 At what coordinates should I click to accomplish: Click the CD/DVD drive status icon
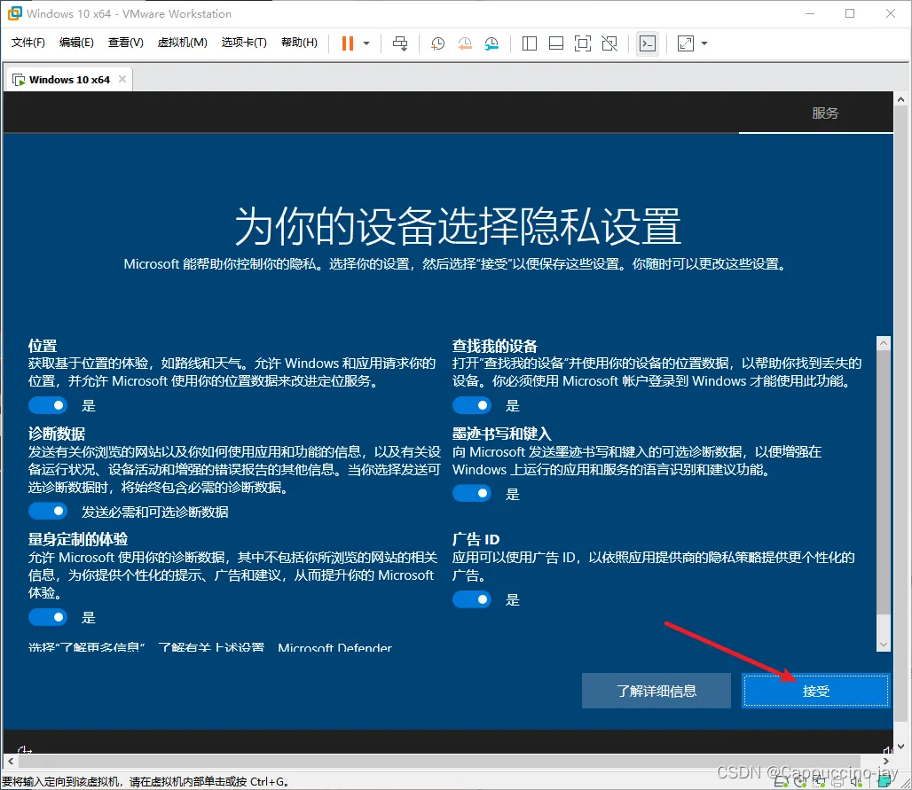click(799, 782)
